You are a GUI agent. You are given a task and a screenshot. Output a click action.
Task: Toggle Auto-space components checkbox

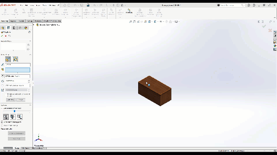[2, 108]
